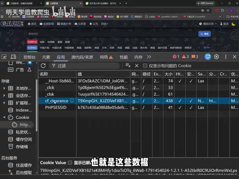Click the blue search button on site
Screen dimensions: 239x179
click(x=205, y=34)
